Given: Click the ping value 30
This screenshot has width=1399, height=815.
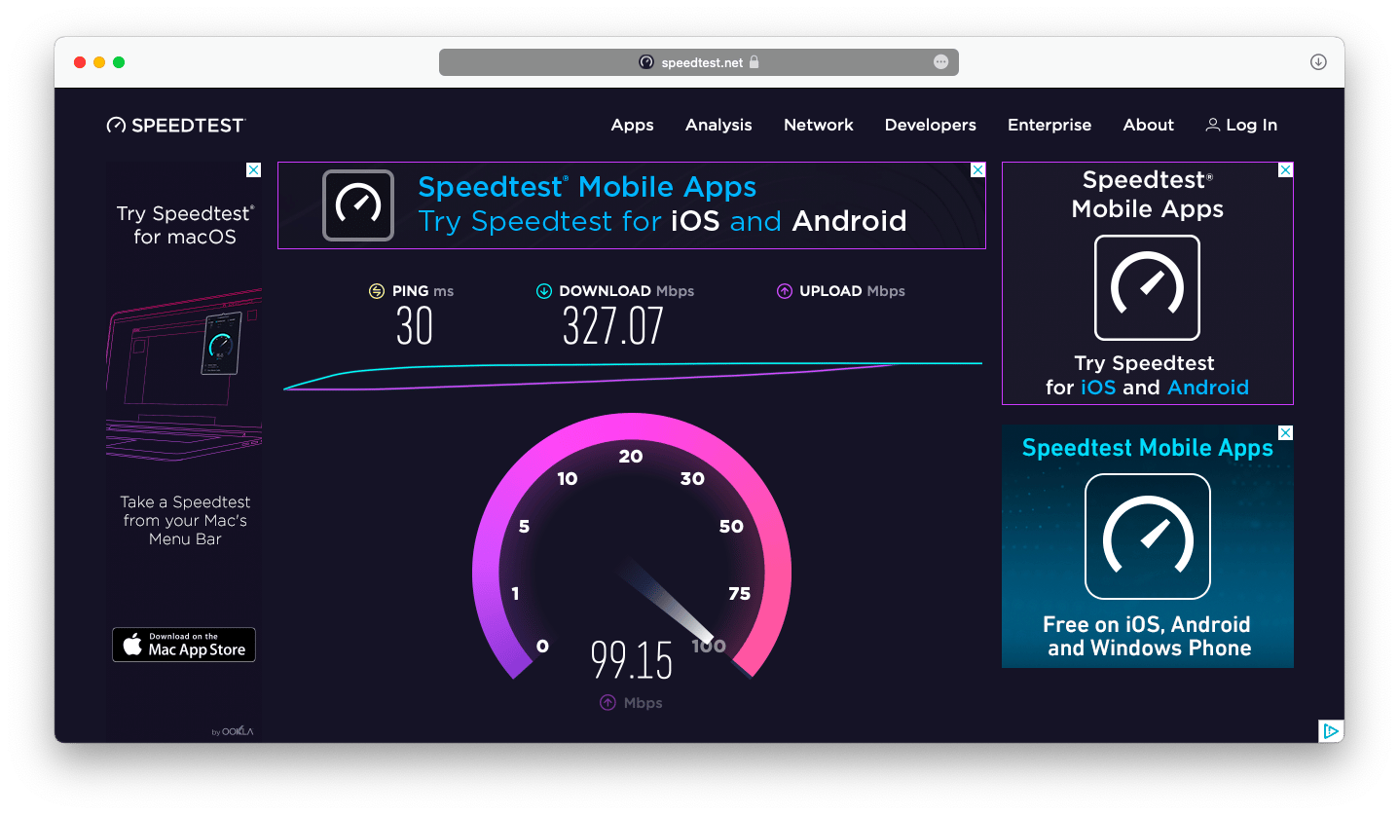Looking at the screenshot, I should [x=415, y=327].
